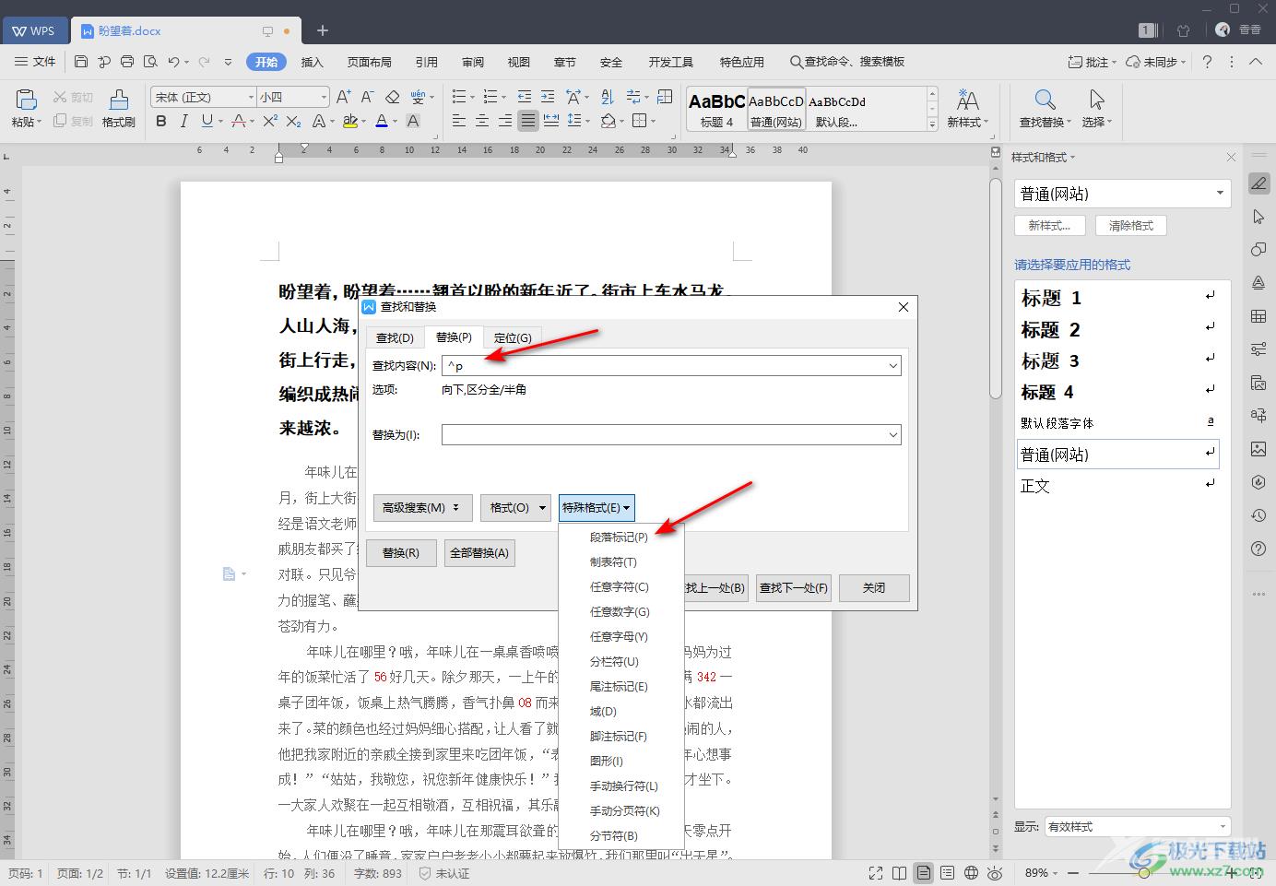The image size is (1276, 886).
Task: Click the clear formatting eraser icon
Action: point(393,97)
